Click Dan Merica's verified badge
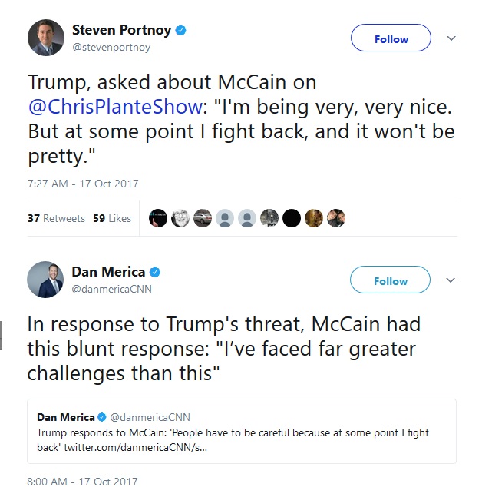The image size is (482, 487). click(x=155, y=272)
